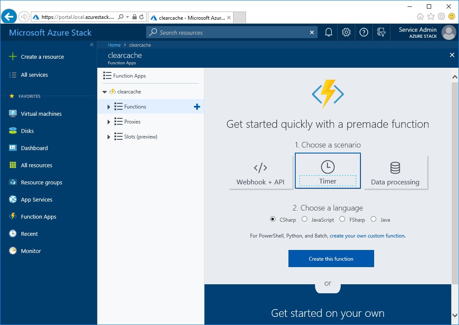Choose the Webhook + API scenario

[x=261, y=172]
